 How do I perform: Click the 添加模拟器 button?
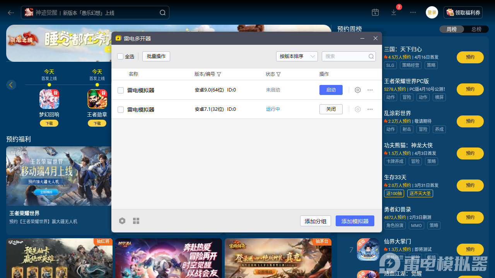[355, 221]
